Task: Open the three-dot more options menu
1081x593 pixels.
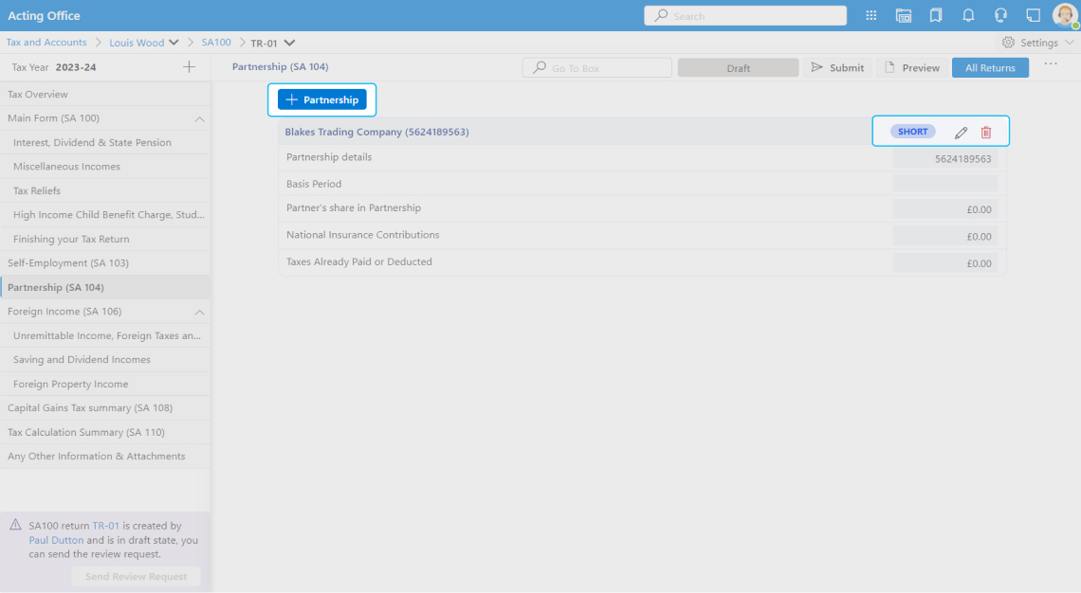Action: click(x=1051, y=64)
